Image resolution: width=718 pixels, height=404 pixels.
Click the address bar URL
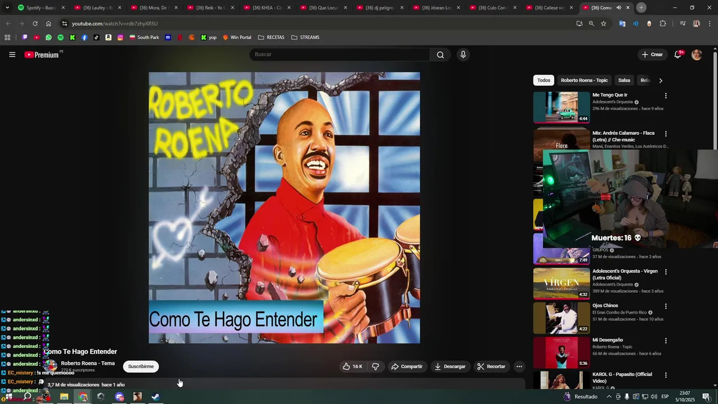pyautogui.click(x=114, y=24)
